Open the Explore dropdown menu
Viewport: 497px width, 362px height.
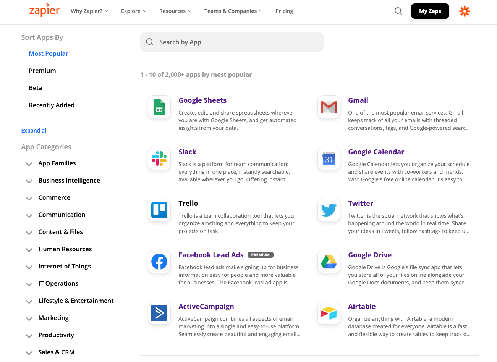tap(134, 11)
